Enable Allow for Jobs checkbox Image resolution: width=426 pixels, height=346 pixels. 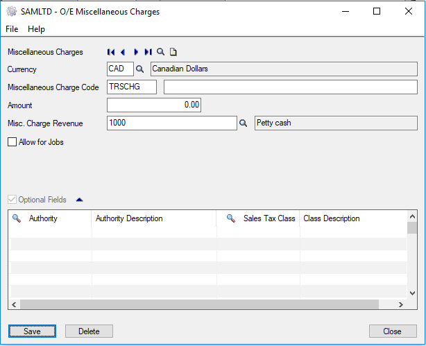coord(12,141)
